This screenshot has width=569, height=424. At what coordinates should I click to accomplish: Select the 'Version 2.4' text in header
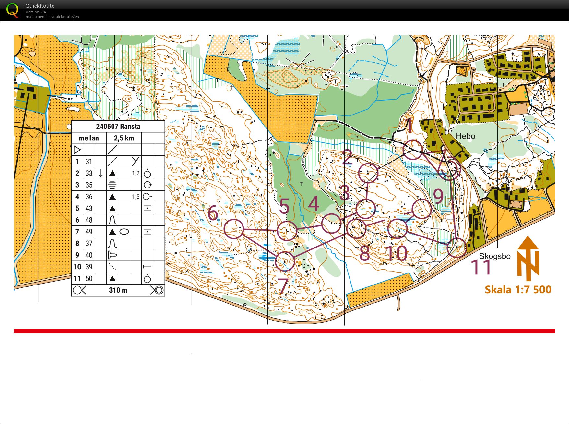click(36, 12)
